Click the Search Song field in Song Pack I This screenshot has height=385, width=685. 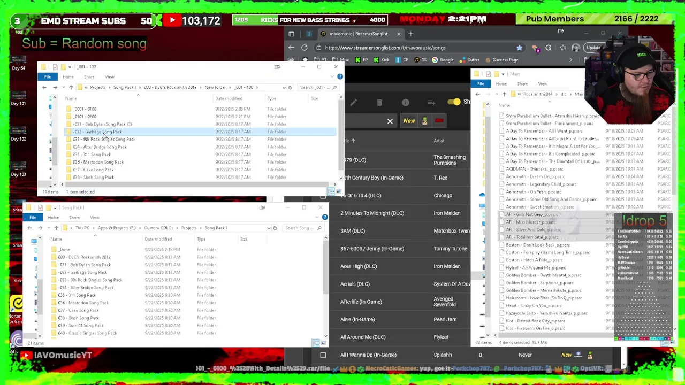pyautogui.click(x=302, y=228)
